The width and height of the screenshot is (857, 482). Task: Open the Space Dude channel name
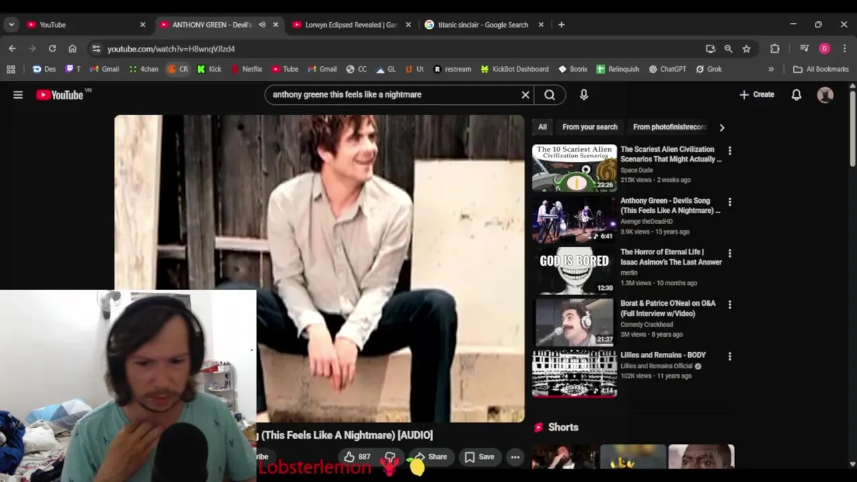pyautogui.click(x=637, y=170)
